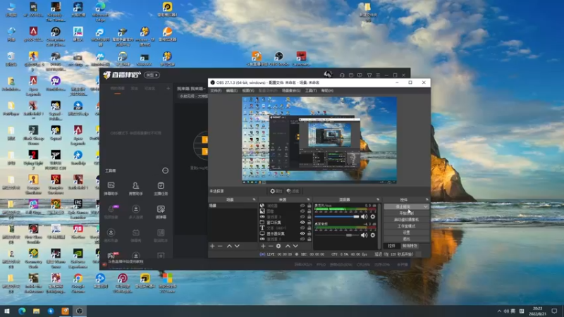
Task: Toggle visibility of the image source
Action: [302, 211]
